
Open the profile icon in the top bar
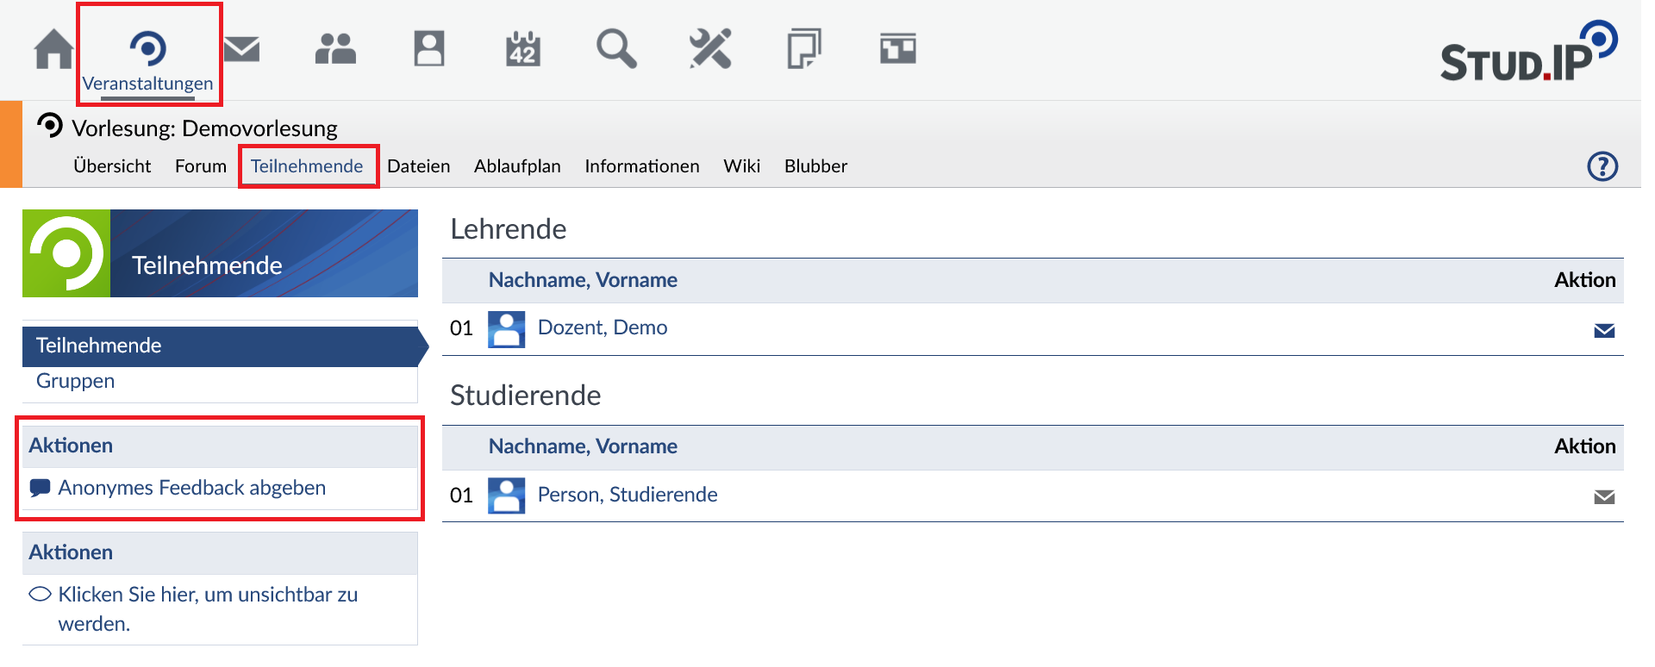pyautogui.click(x=429, y=49)
